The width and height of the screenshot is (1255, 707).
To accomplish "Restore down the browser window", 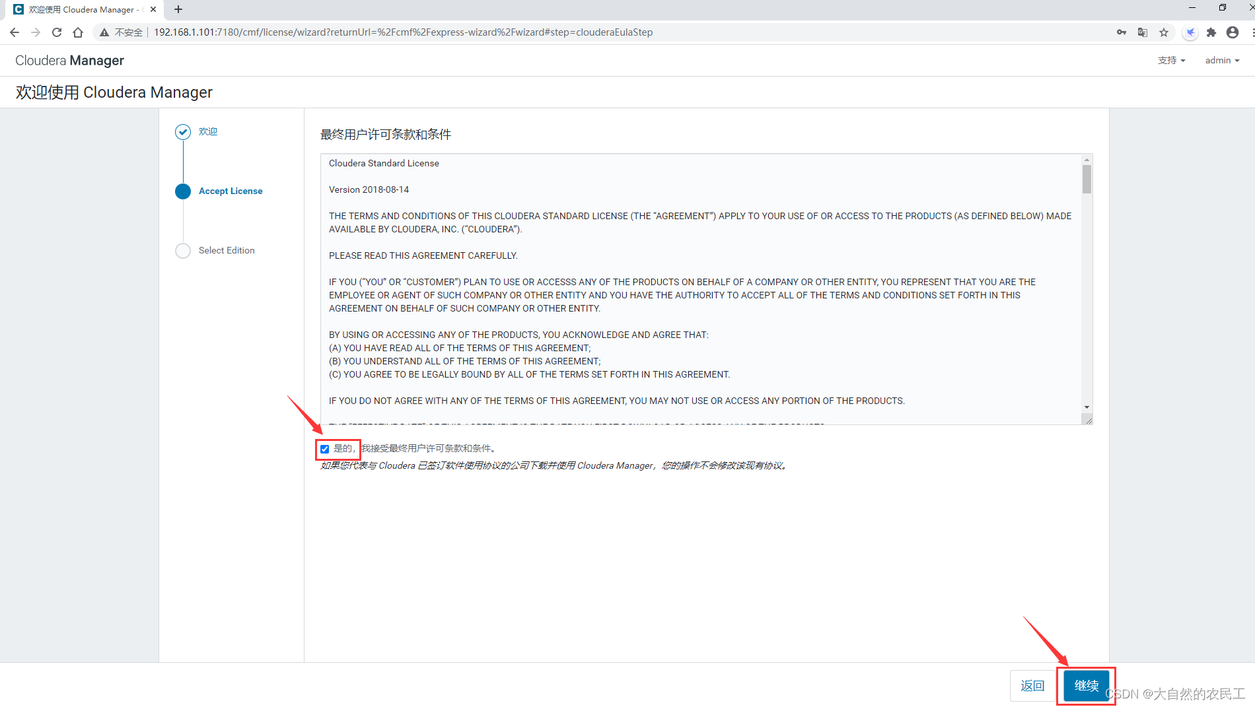I will point(1223,8).
